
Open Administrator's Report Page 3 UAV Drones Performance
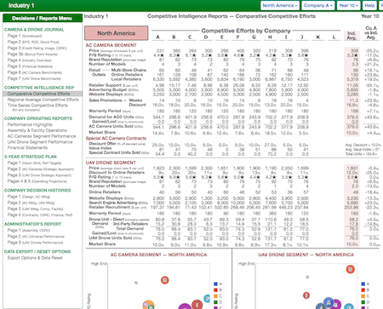pyautogui.click(x=35, y=243)
